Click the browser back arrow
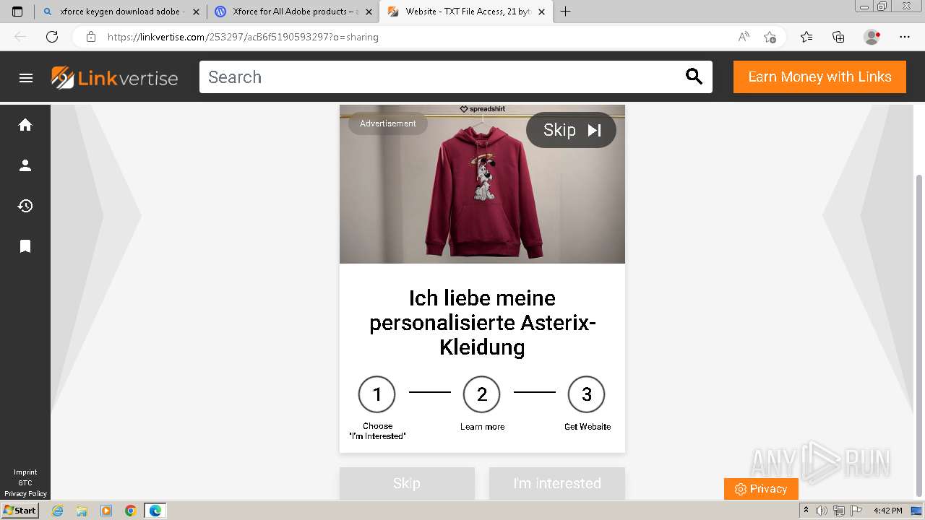The width and height of the screenshot is (925, 520). [x=20, y=37]
